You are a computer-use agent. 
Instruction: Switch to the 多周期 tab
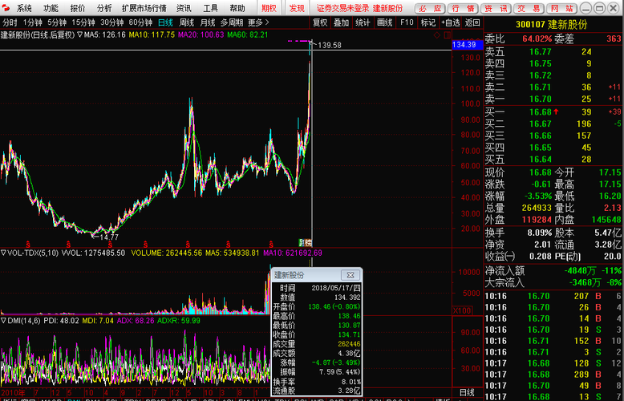pos(232,22)
